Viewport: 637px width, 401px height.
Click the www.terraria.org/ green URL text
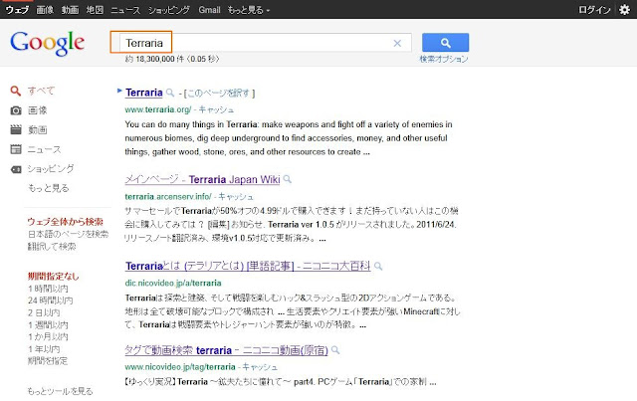(x=158, y=109)
